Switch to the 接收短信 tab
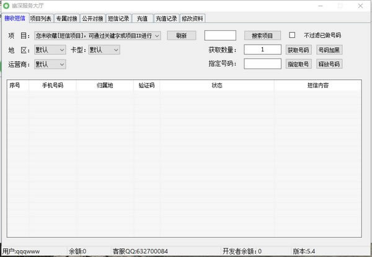The image size is (372, 257). click(15, 18)
